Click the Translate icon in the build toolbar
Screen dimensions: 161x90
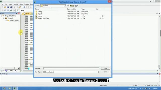2,10
